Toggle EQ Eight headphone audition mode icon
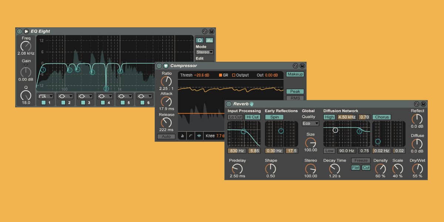The image size is (444, 222). click(x=200, y=40)
